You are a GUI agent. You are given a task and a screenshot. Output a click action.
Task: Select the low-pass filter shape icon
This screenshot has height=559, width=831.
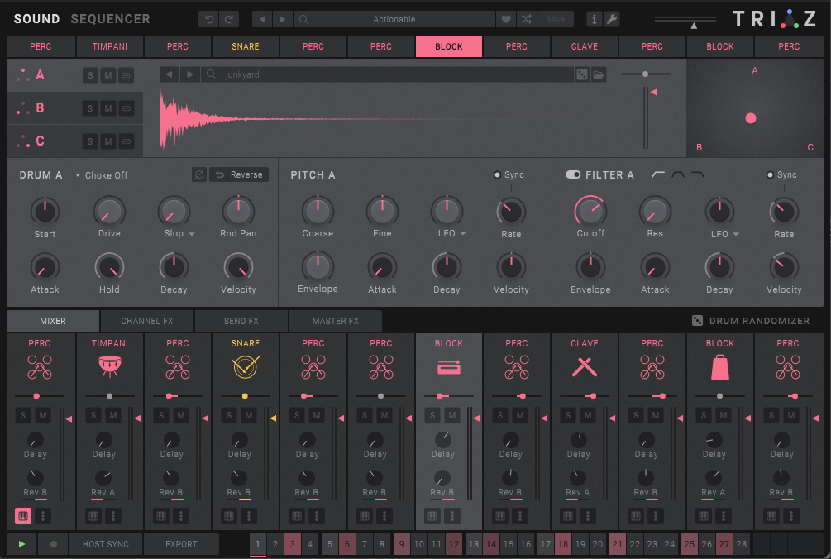pyautogui.click(x=698, y=174)
